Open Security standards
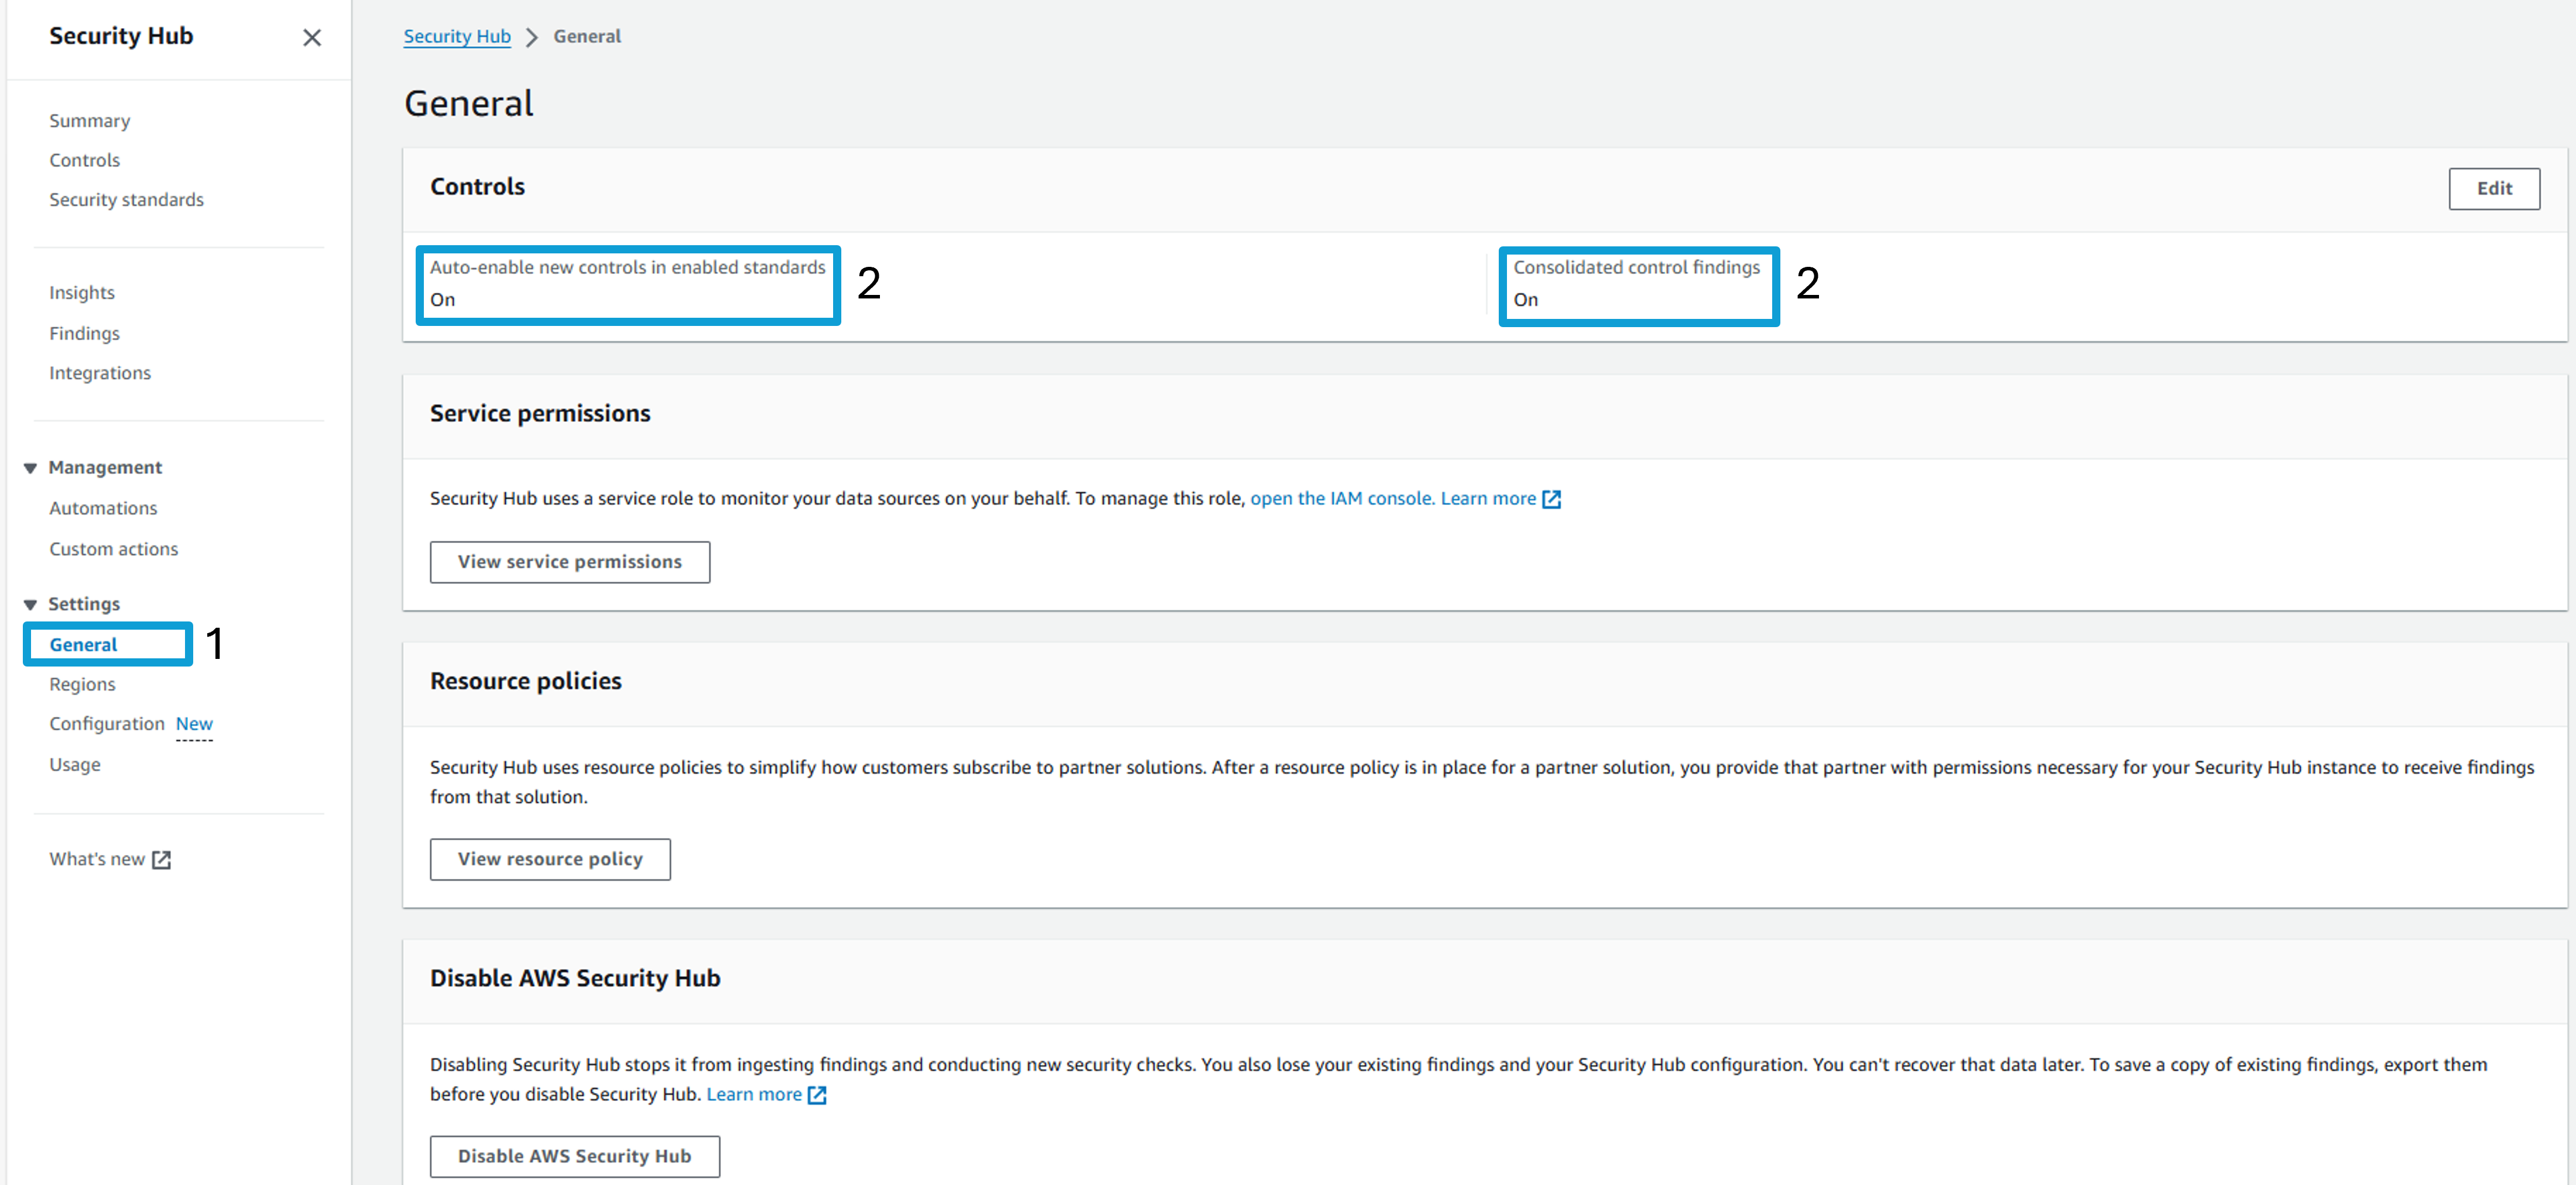The width and height of the screenshot is (2576, 1185). [x=127, y=200]
